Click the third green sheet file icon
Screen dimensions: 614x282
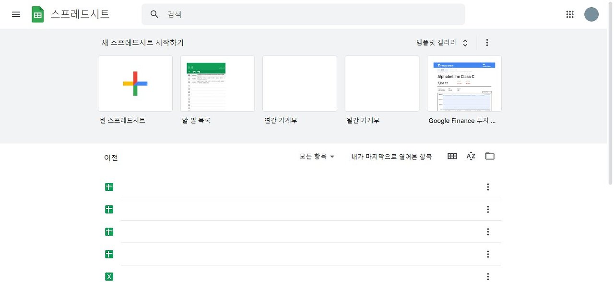coord(109,232)
